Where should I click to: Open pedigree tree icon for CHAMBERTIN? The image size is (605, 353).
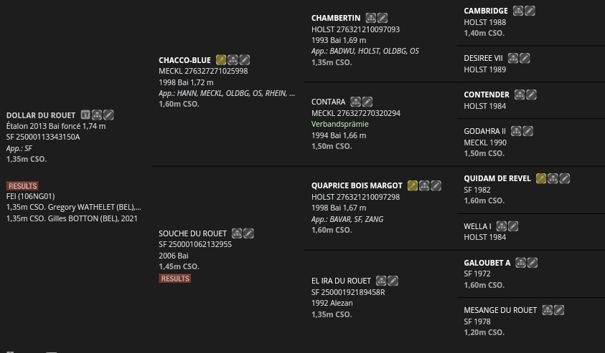[x=371, y=18]
